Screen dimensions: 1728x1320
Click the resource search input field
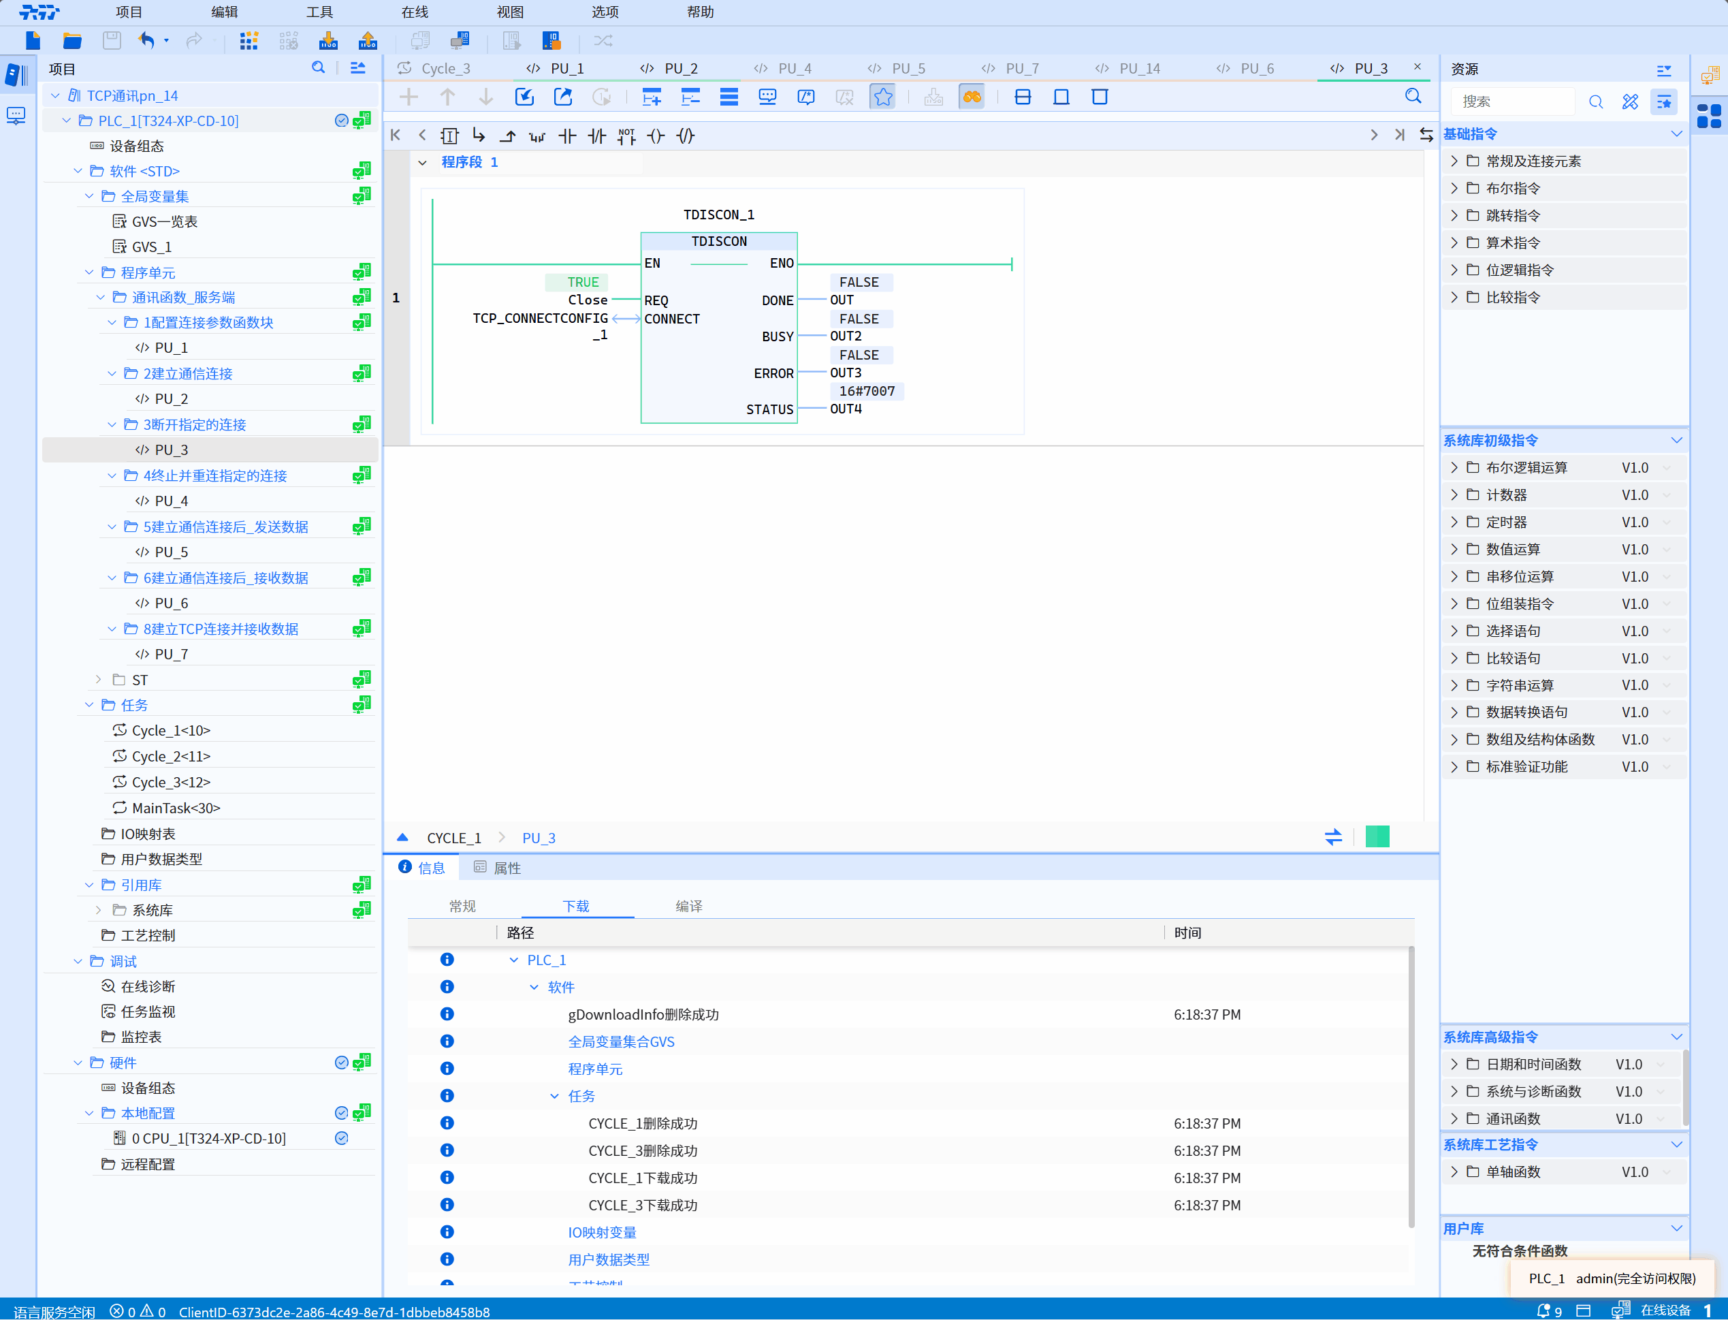[1514, 101]
